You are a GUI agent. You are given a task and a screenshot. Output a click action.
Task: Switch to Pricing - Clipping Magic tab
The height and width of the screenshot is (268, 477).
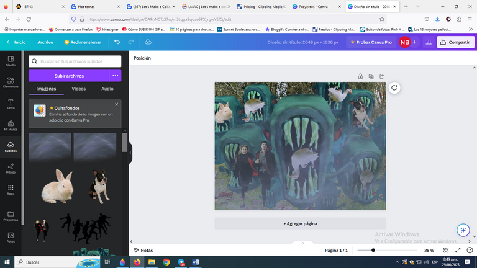(x=261, y=7)
